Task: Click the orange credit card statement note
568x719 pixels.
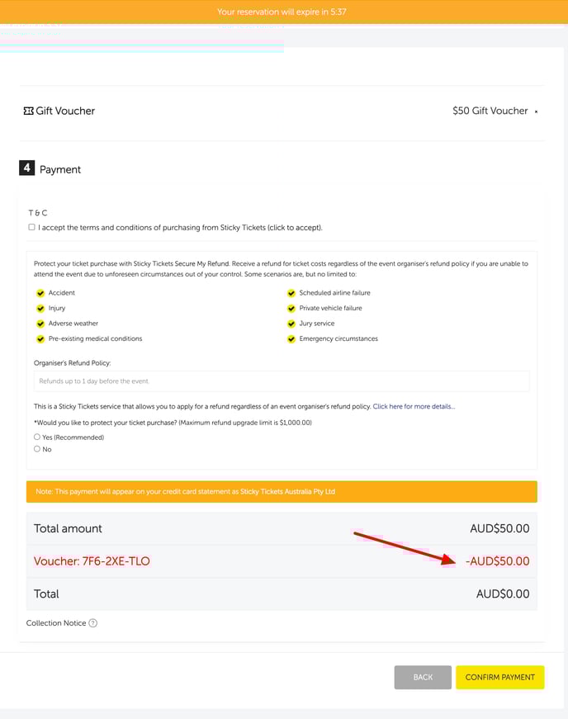Action: (x=282, y=492)
